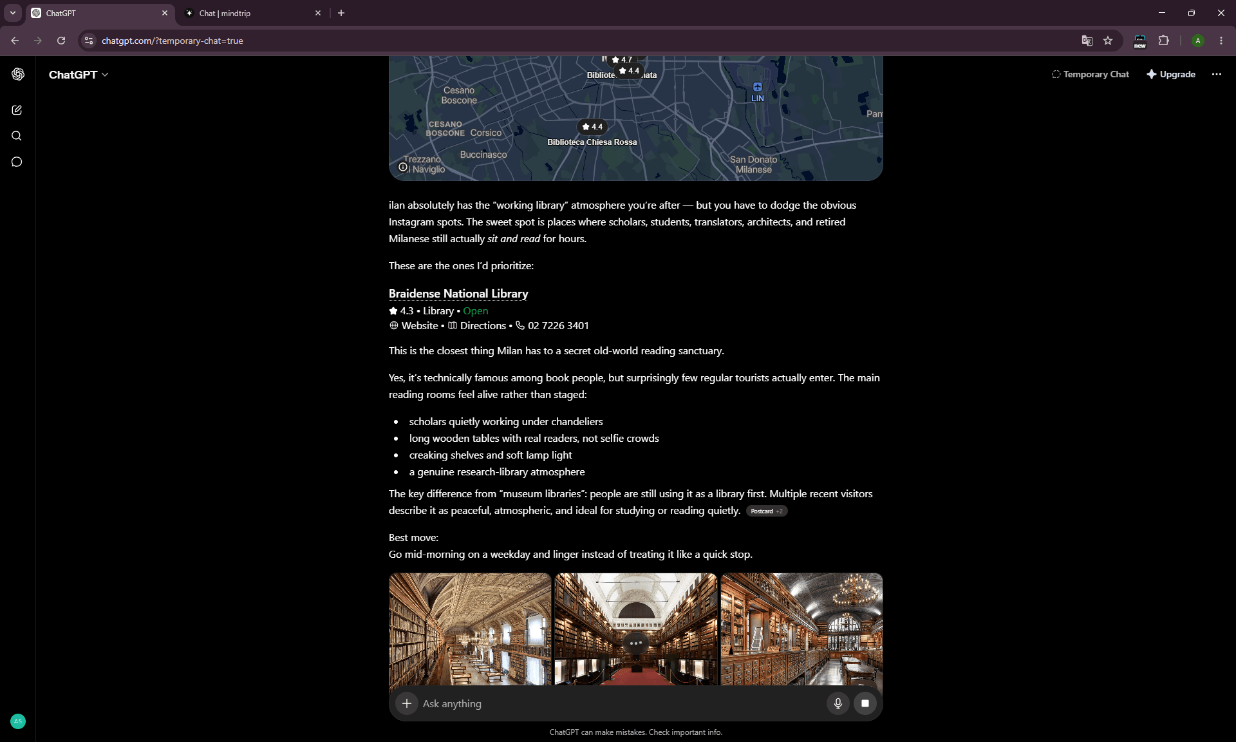Click the 4.4 rating pin near Biblioteca label

point(629,71)
